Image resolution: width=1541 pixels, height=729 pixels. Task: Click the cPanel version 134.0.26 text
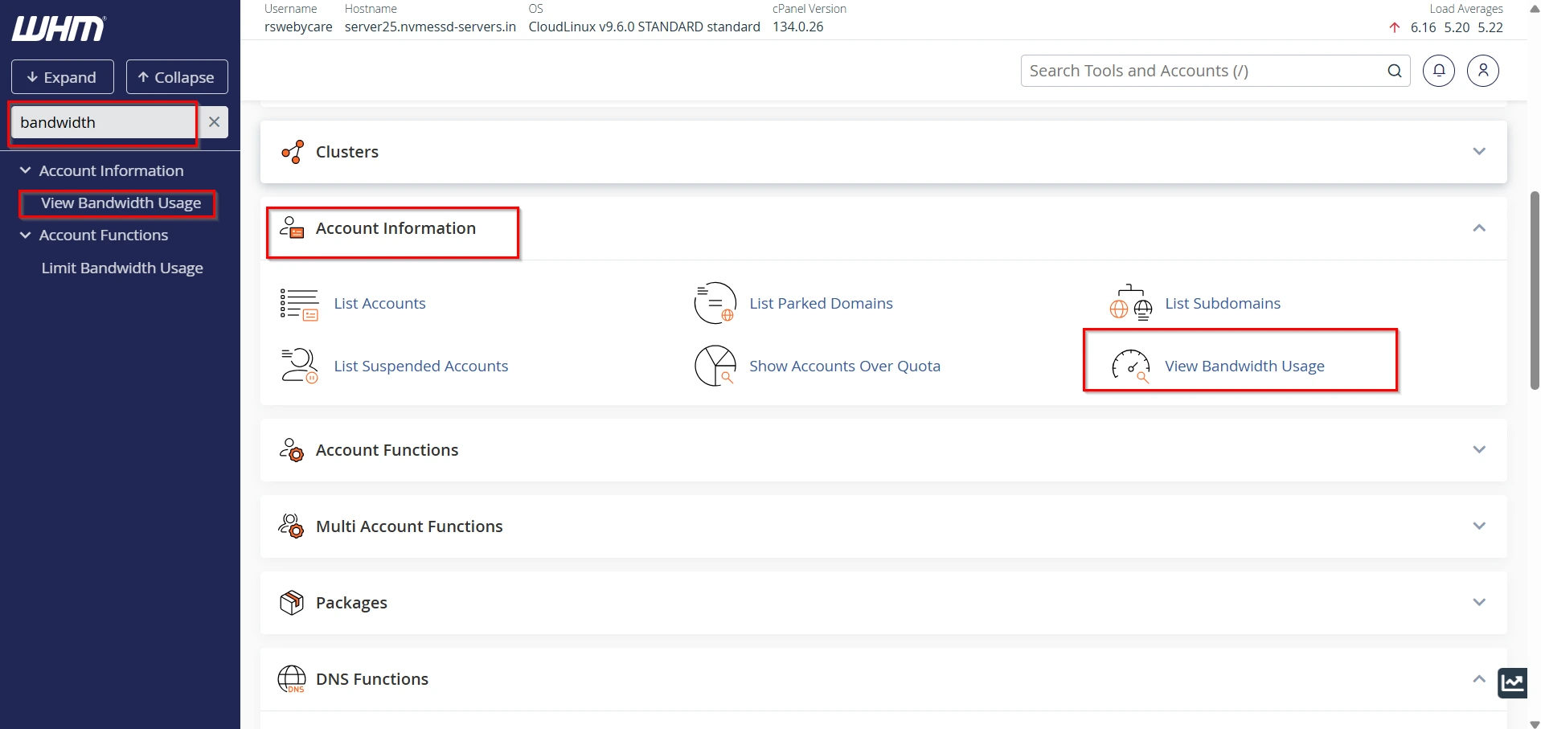(798, 27)
